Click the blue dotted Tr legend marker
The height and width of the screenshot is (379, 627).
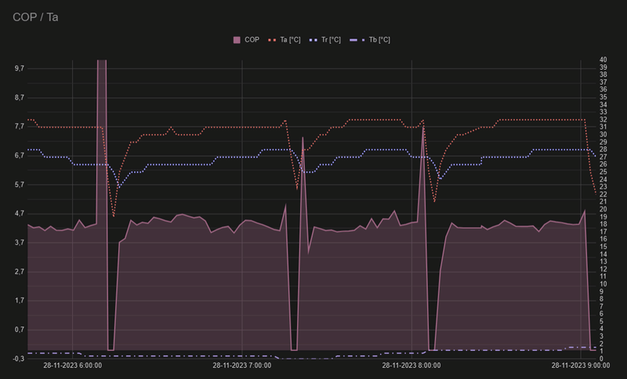coord(313,40)
